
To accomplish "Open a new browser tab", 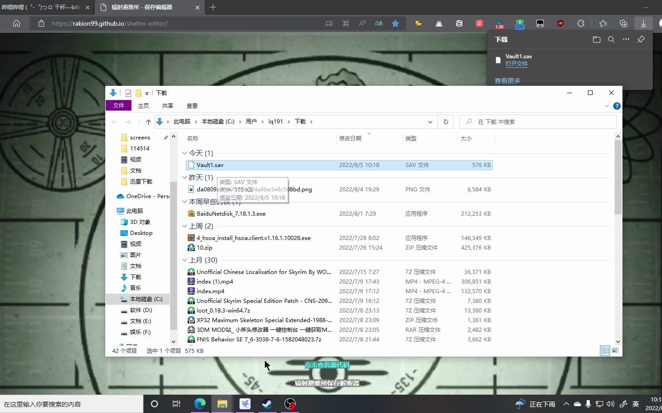I will (213, 7).
